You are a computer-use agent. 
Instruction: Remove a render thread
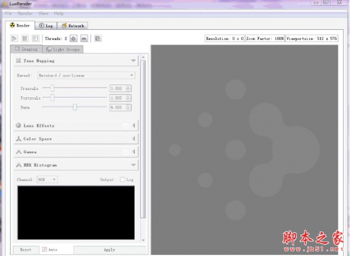tap(84, 38)
